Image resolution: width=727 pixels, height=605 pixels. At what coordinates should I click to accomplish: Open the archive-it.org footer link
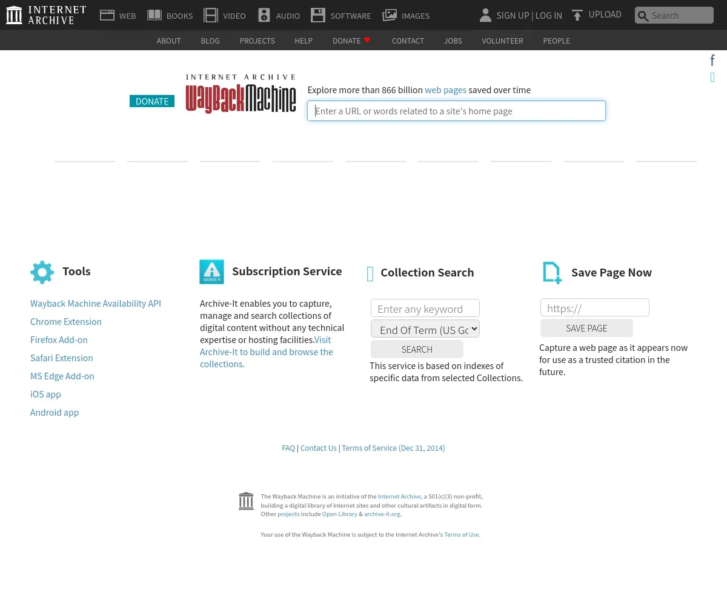point(382,514)
